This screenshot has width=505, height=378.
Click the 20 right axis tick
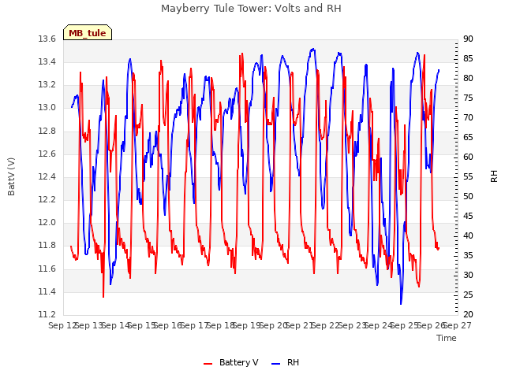click(468, 314)
